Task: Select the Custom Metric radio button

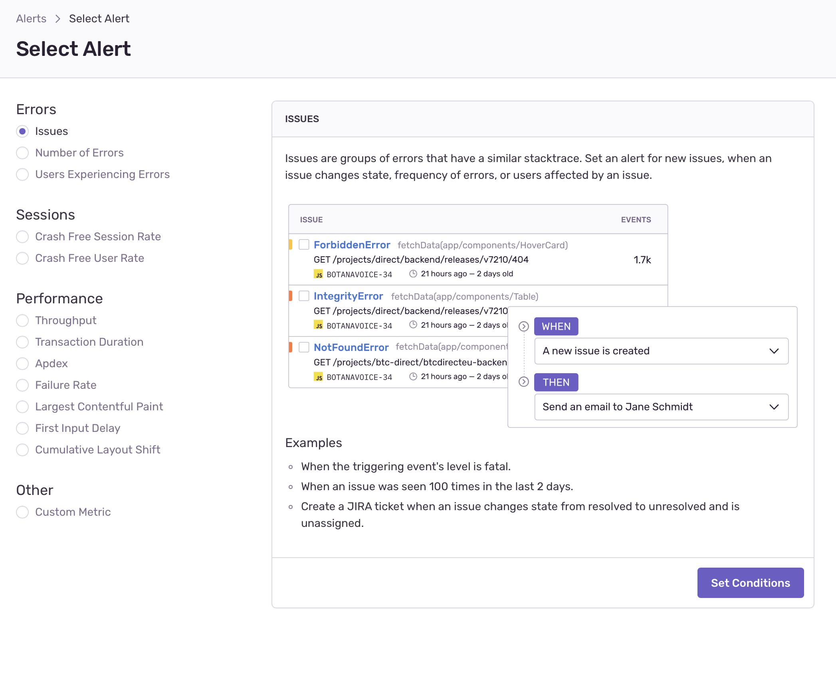Action: (x=22, y=512)
